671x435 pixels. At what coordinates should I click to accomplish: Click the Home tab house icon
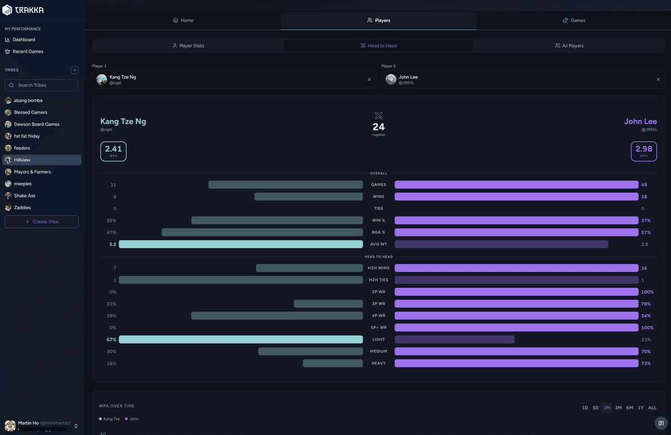pos(176,20)
